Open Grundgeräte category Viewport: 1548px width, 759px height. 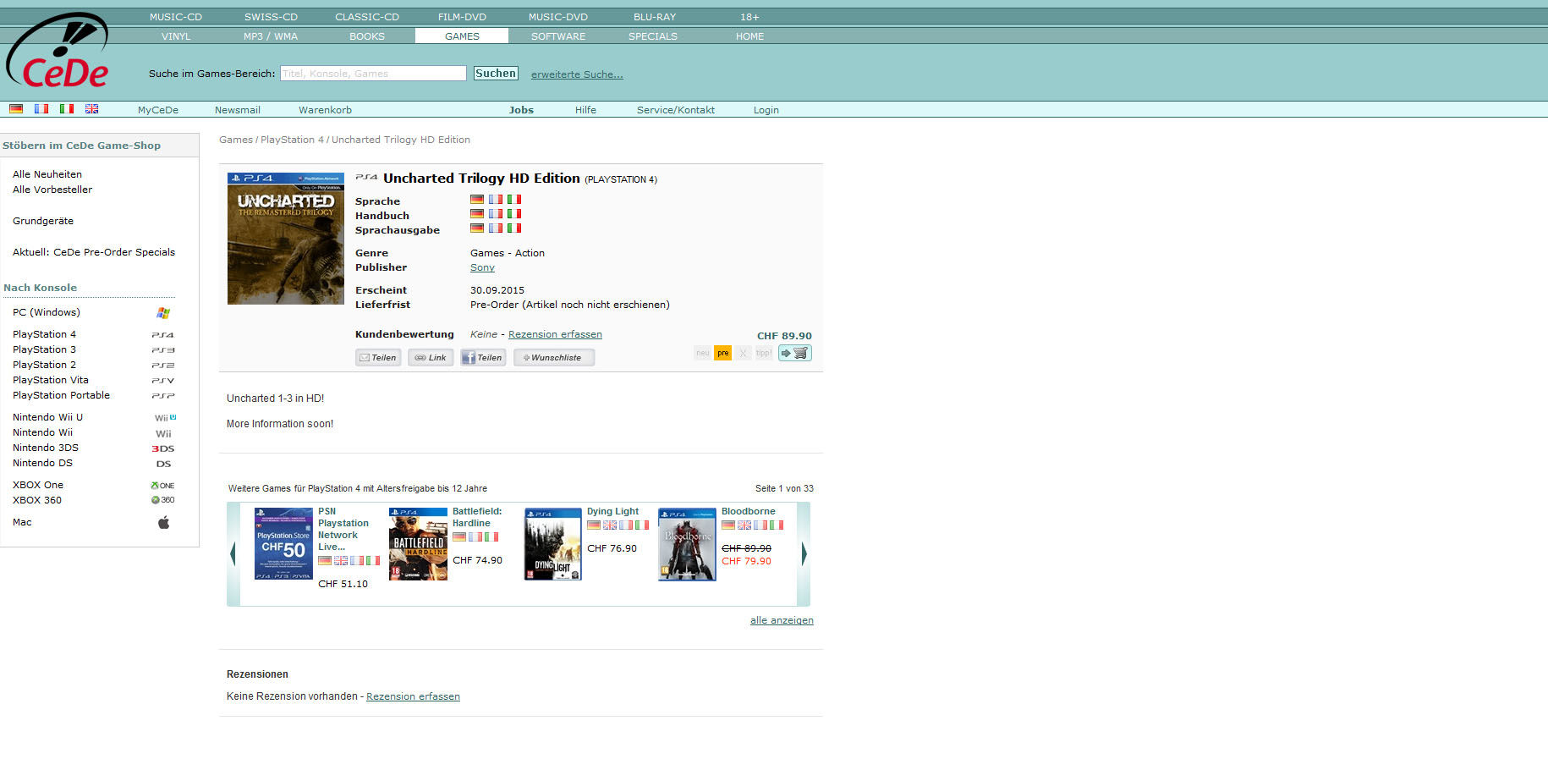[x=43, y=221]
